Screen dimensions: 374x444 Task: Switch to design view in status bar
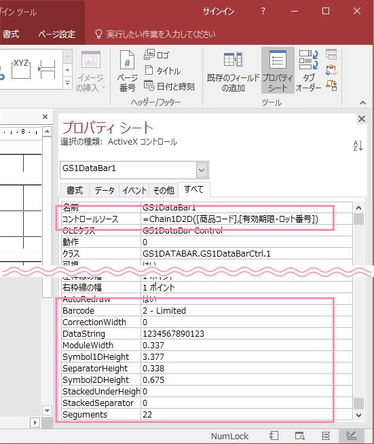(352, 435)
